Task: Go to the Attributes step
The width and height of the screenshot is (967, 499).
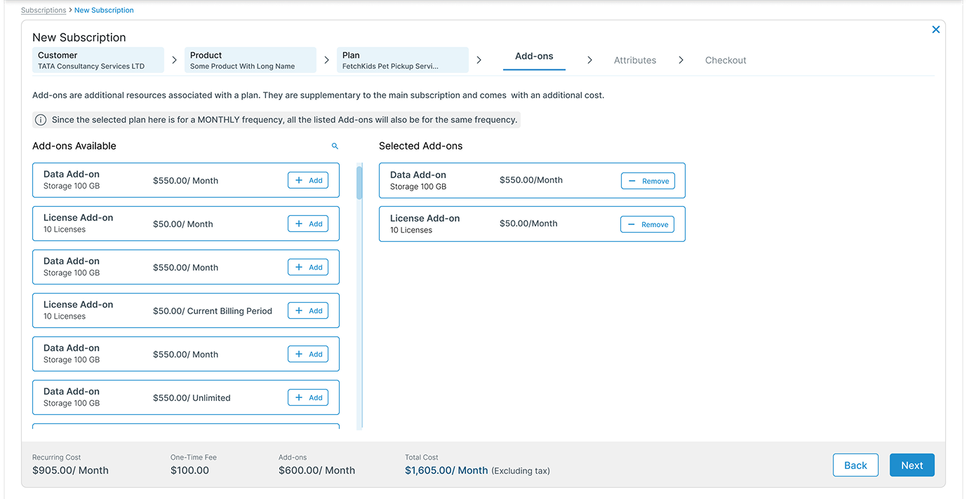Action: click(635, 60)
